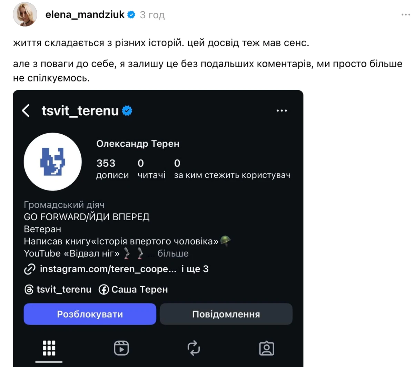Select the posts grid tab icon
414x367 pixels.
click(49, 348)
